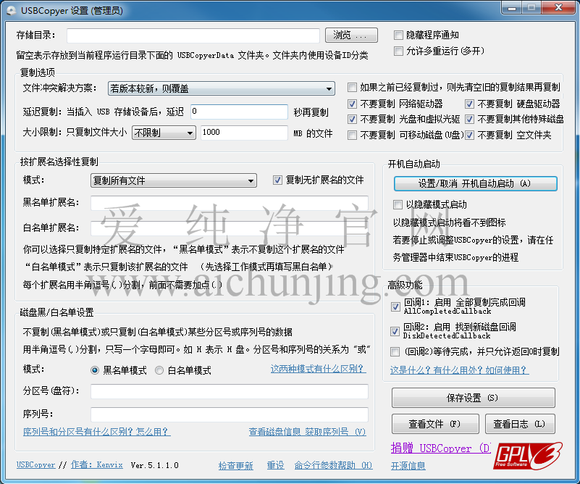Viewport: 580px width, 484px height.
Task: Open the 作者: Kenvix link
Action: (96, 464)
